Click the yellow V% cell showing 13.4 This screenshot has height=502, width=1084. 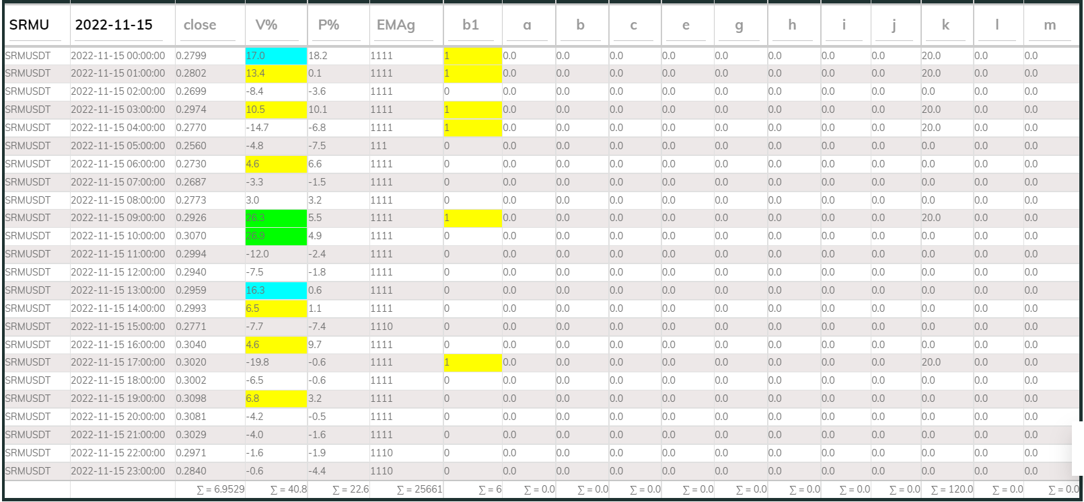coord(276,73)
